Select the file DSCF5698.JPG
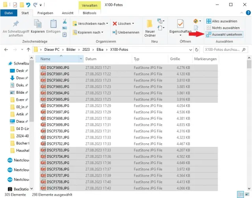Screen dimensions: 252x198 pos(55,118)
